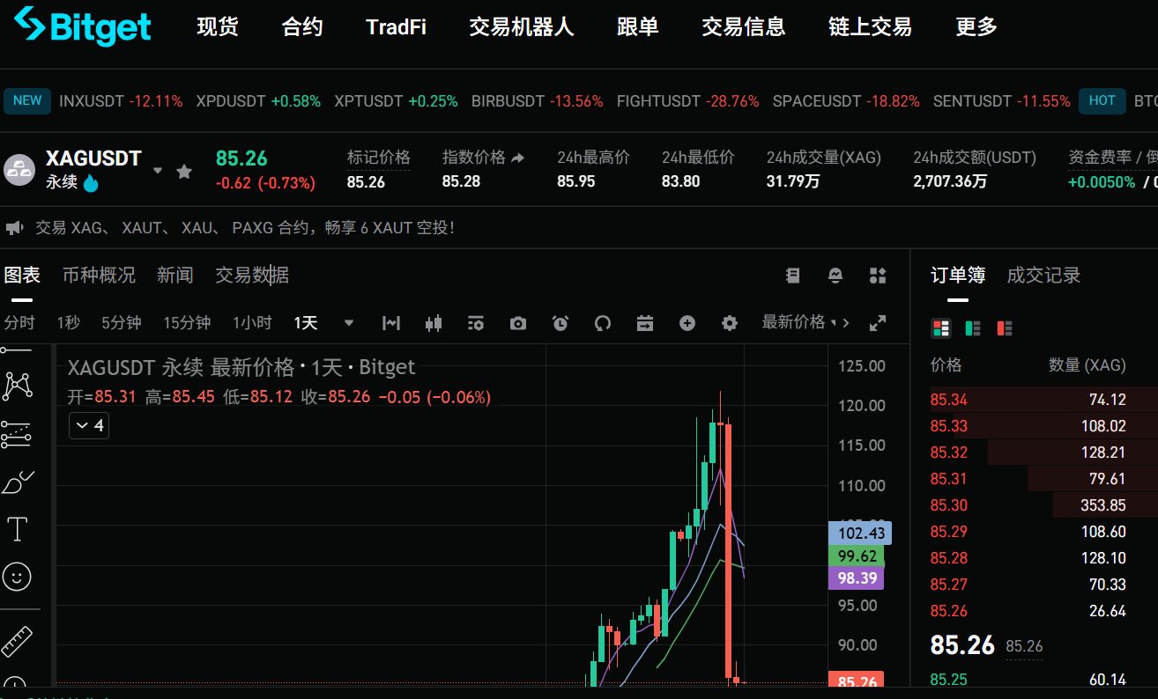Expand the collapsed indicators legend showing 4
The height and width of the screenshot is (699, 1158).
click(89, 426)
